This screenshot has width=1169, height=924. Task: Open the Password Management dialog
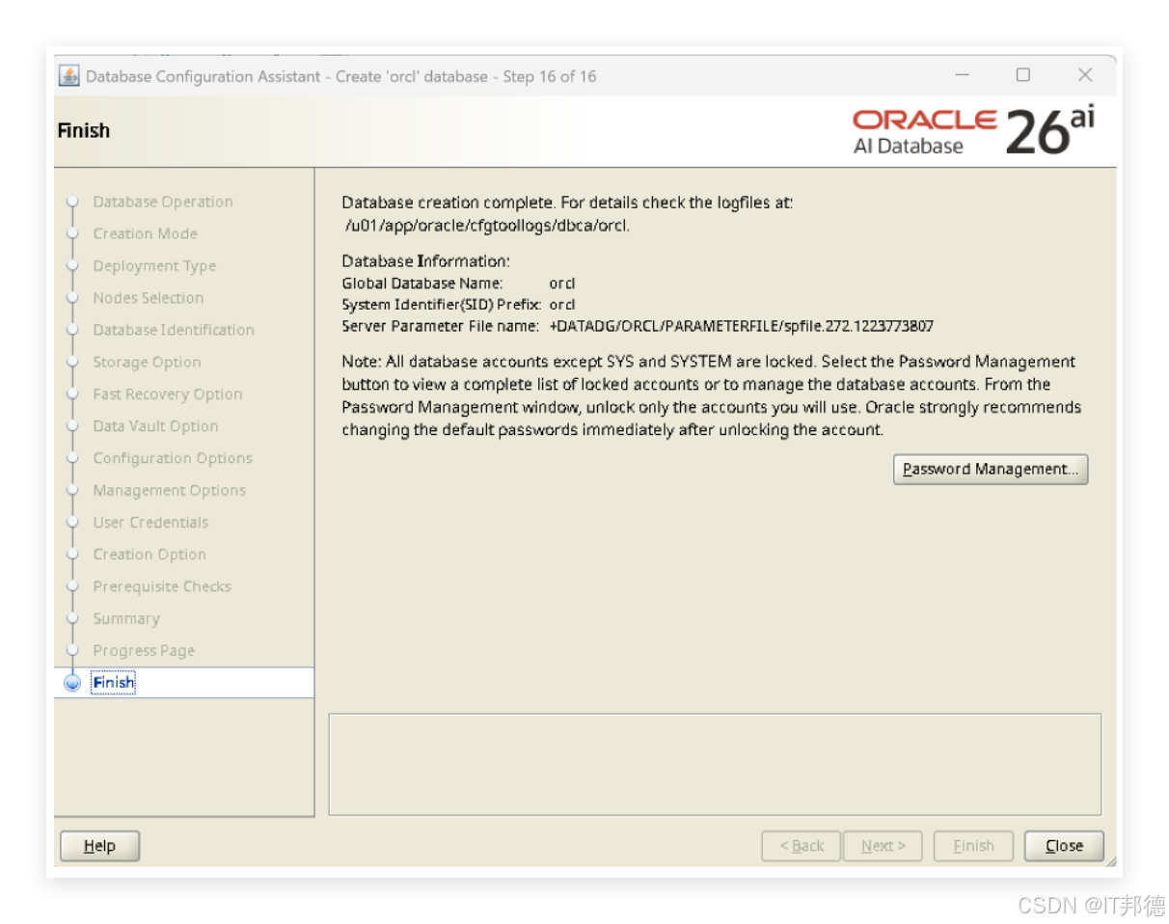(990, 470)
